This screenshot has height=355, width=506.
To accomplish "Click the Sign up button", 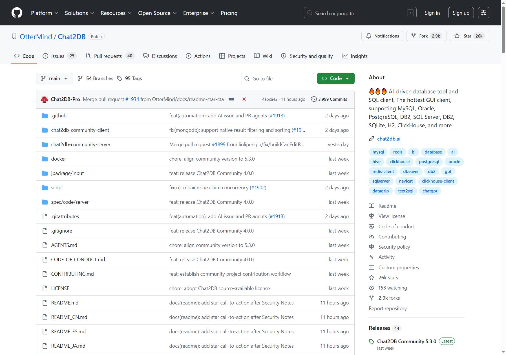I will pyautogui.click(x=461, y=13).
